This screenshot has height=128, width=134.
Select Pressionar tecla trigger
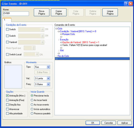point(32,96)
